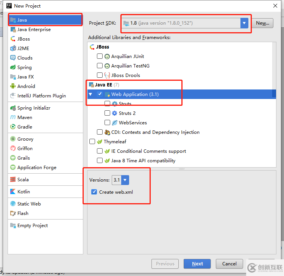Select the Android robot icon
Viewport: 284px width, 276px height.
coord(13,86)
